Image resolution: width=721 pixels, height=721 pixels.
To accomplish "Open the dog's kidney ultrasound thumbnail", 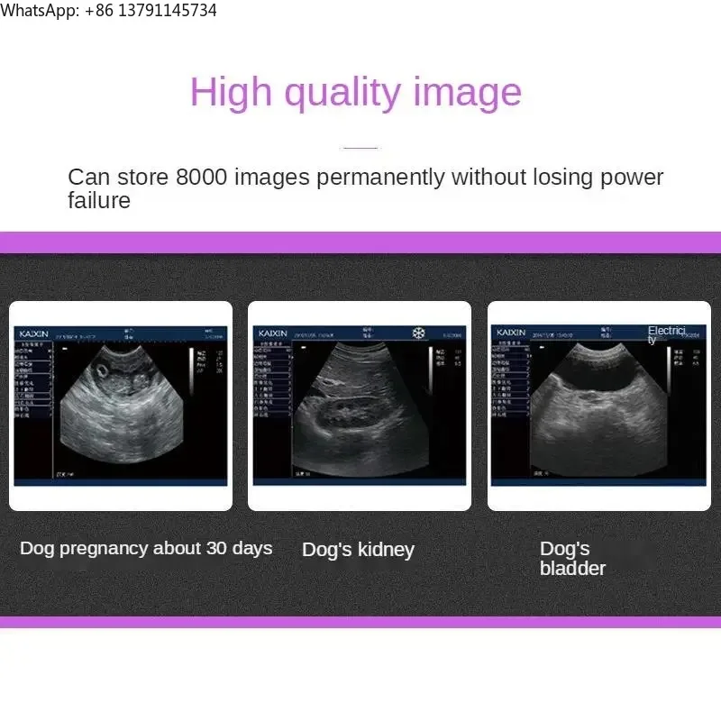I will pyautogui.click(x=360, y=406).
